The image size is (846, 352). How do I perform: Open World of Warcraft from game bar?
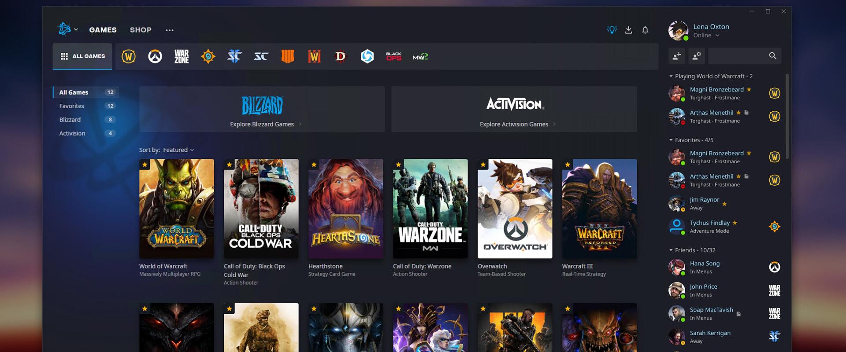click(129, 56)
